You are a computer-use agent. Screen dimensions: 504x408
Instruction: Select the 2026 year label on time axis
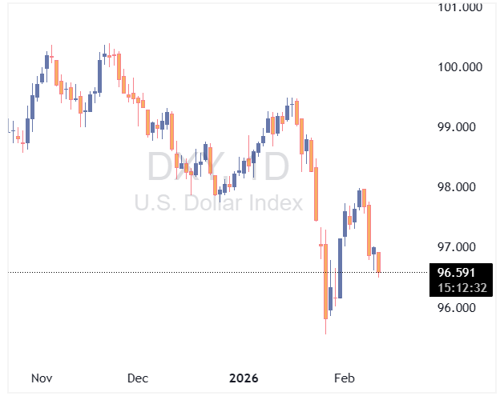coord(244,378)
